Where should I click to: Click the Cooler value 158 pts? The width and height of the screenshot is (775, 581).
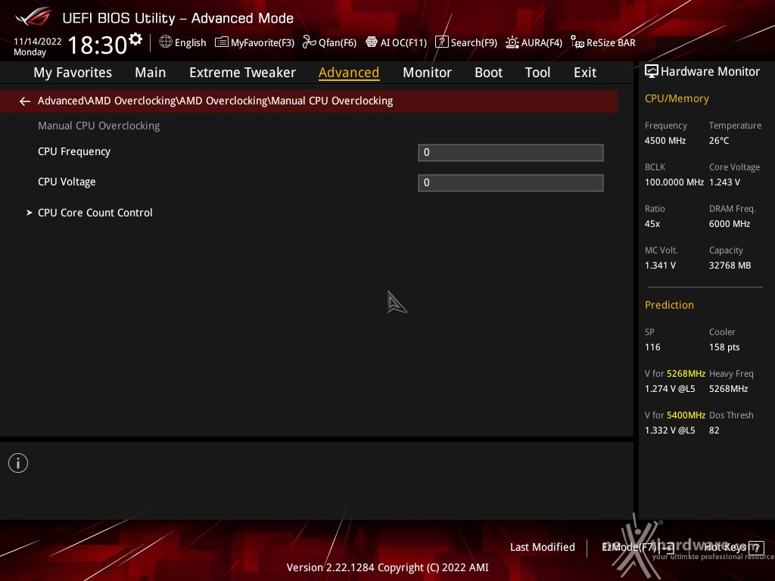tap(724, 347)
